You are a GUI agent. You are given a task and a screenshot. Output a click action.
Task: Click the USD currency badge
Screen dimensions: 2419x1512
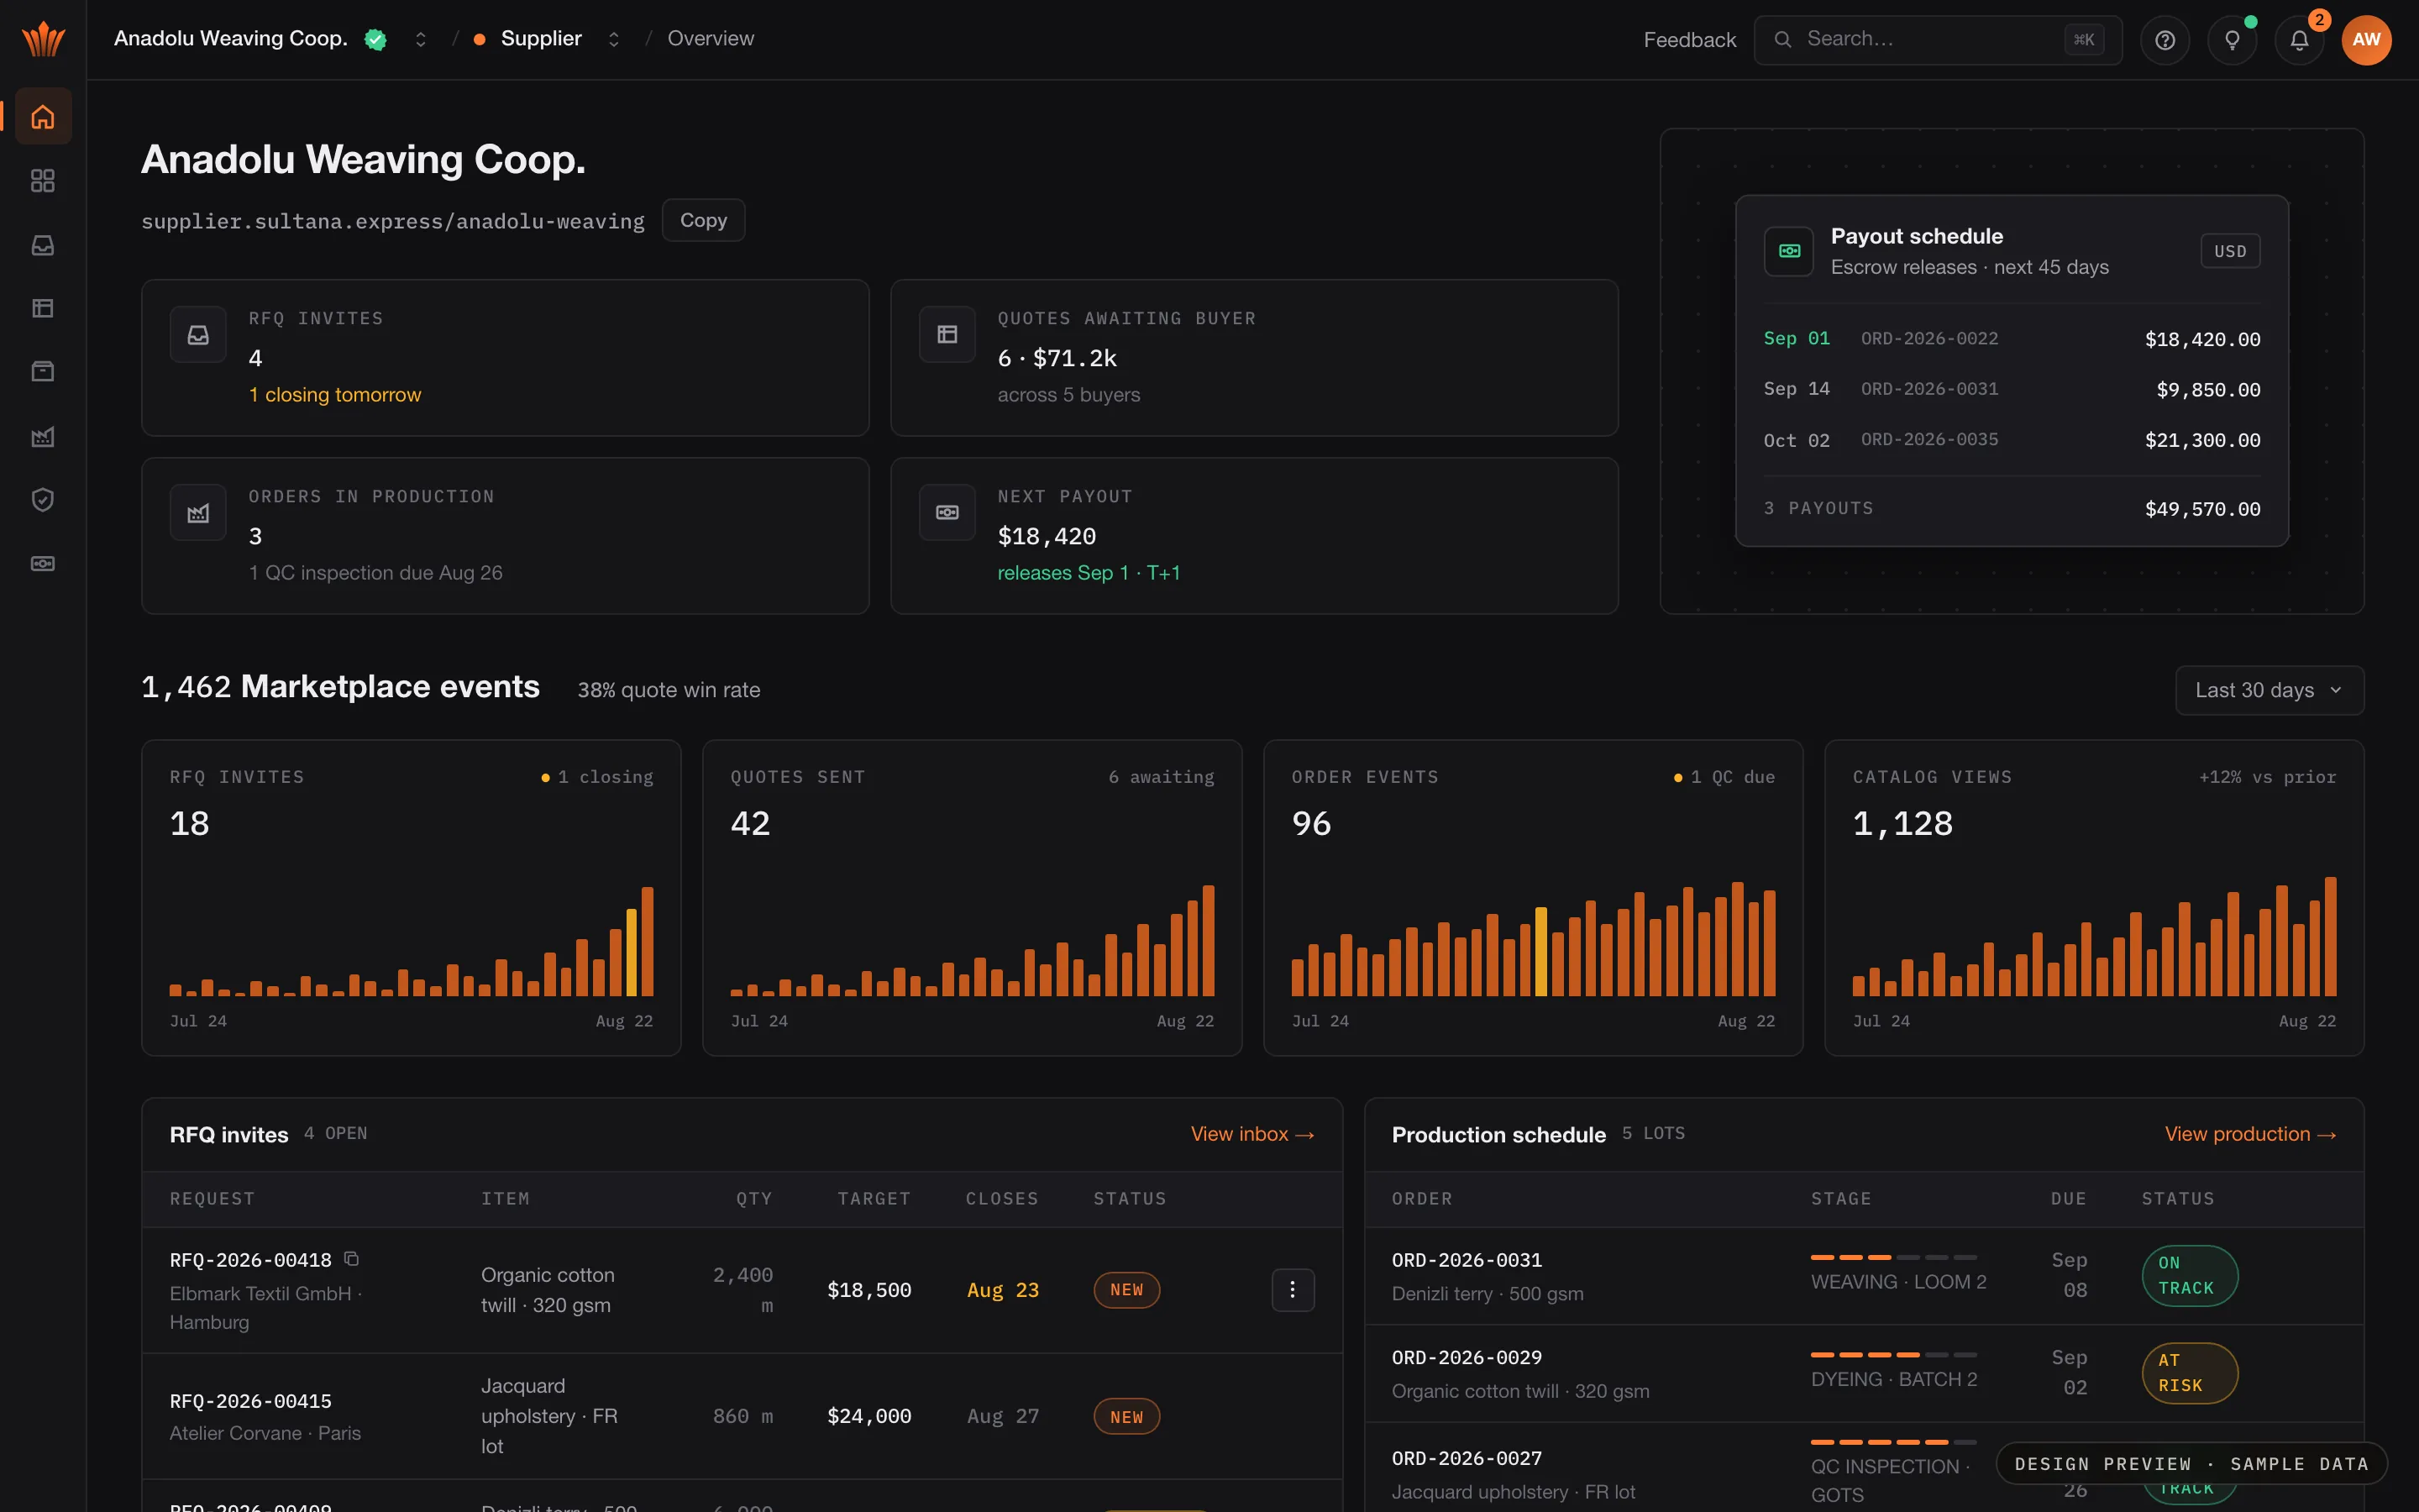pos(2230,251)
